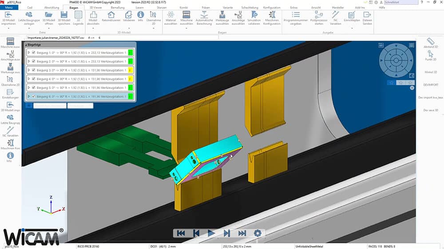Open NC Variablen ribbon icon

coord(336,15)
